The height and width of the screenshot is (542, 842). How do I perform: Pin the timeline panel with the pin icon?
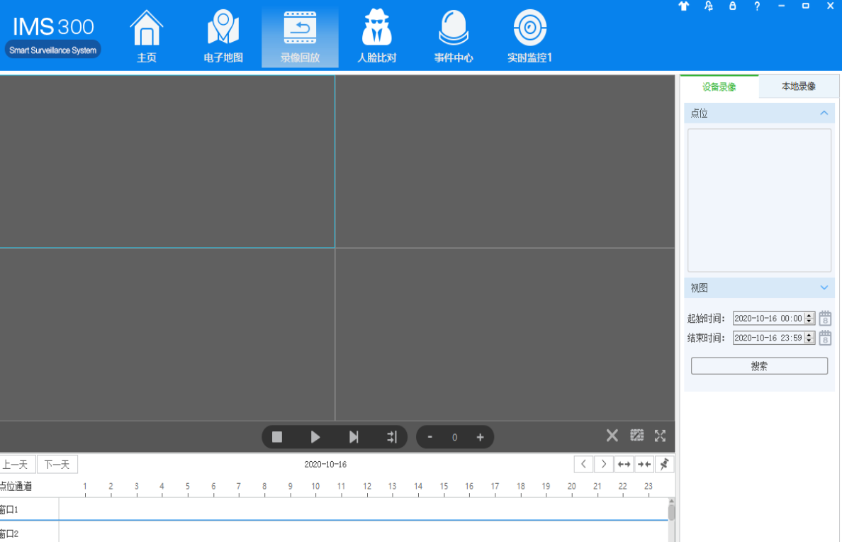[x=664, y=463]
